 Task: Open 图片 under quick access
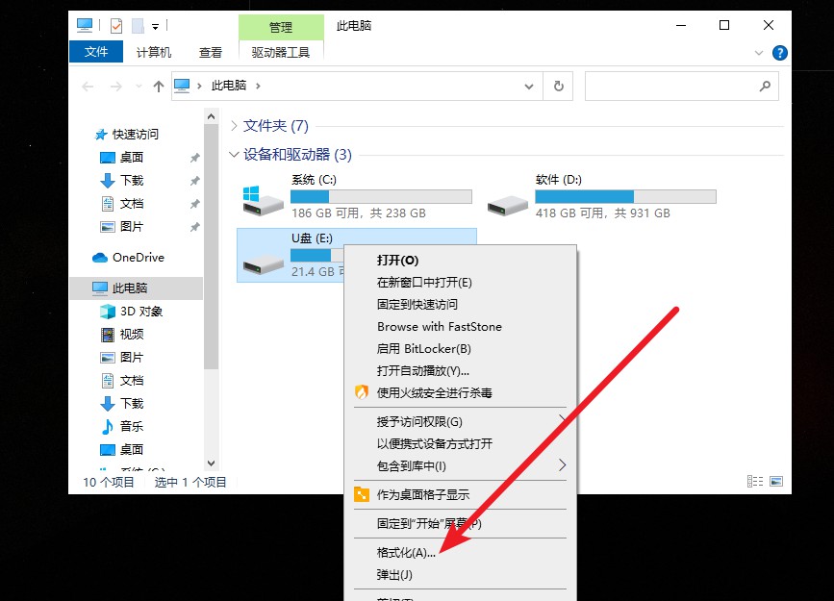pos(132,227)
